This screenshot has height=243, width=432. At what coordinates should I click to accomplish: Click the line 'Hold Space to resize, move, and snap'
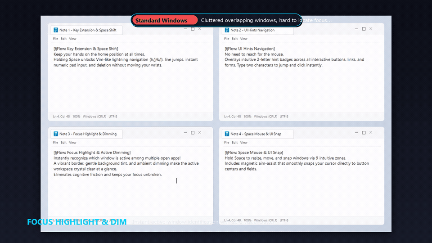(x=285, y=158)
